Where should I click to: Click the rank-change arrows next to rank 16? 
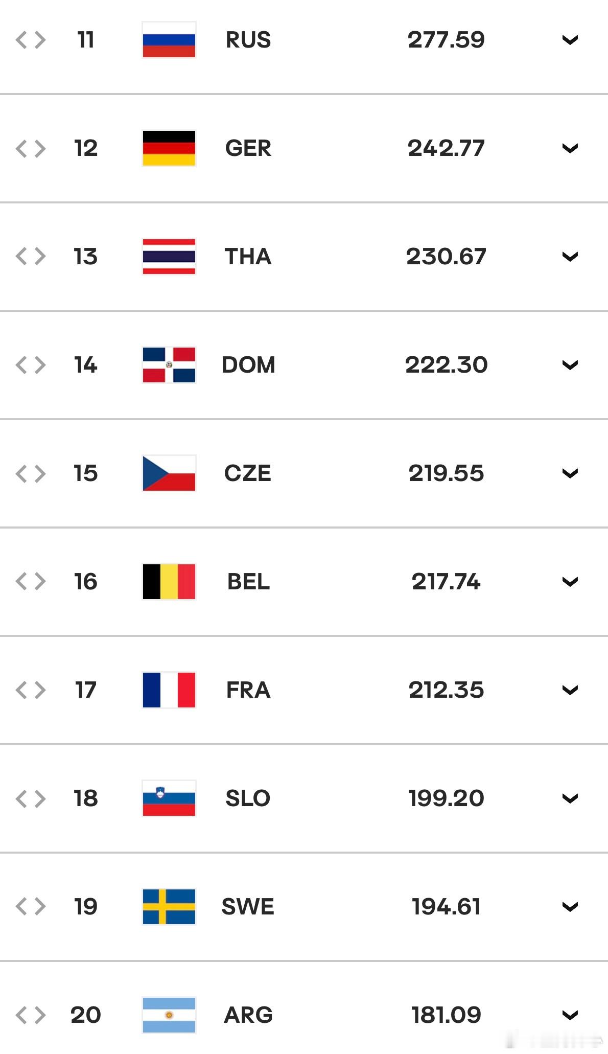click(31, 582)
